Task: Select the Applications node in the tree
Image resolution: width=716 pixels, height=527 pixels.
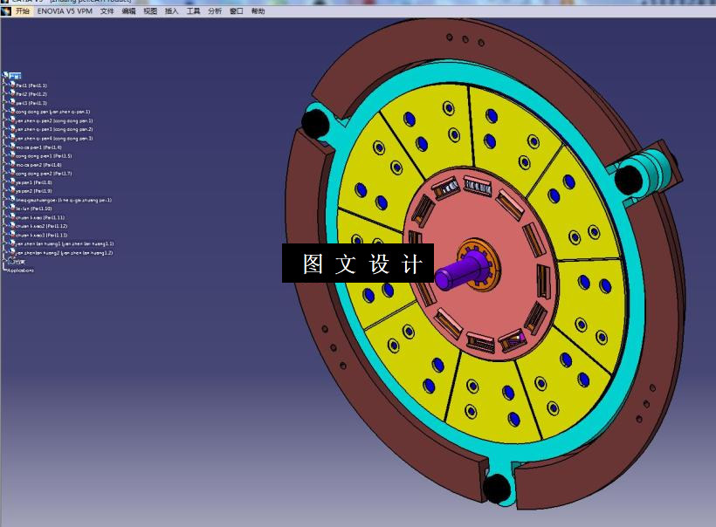Action: click(x=21, y=270)
